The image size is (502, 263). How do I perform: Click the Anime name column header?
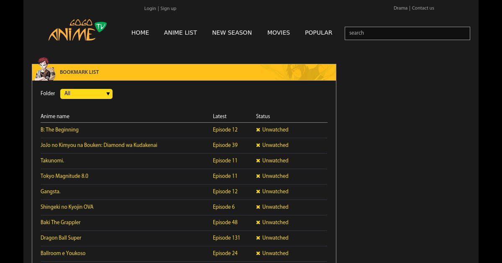click(x=55, y=116)
